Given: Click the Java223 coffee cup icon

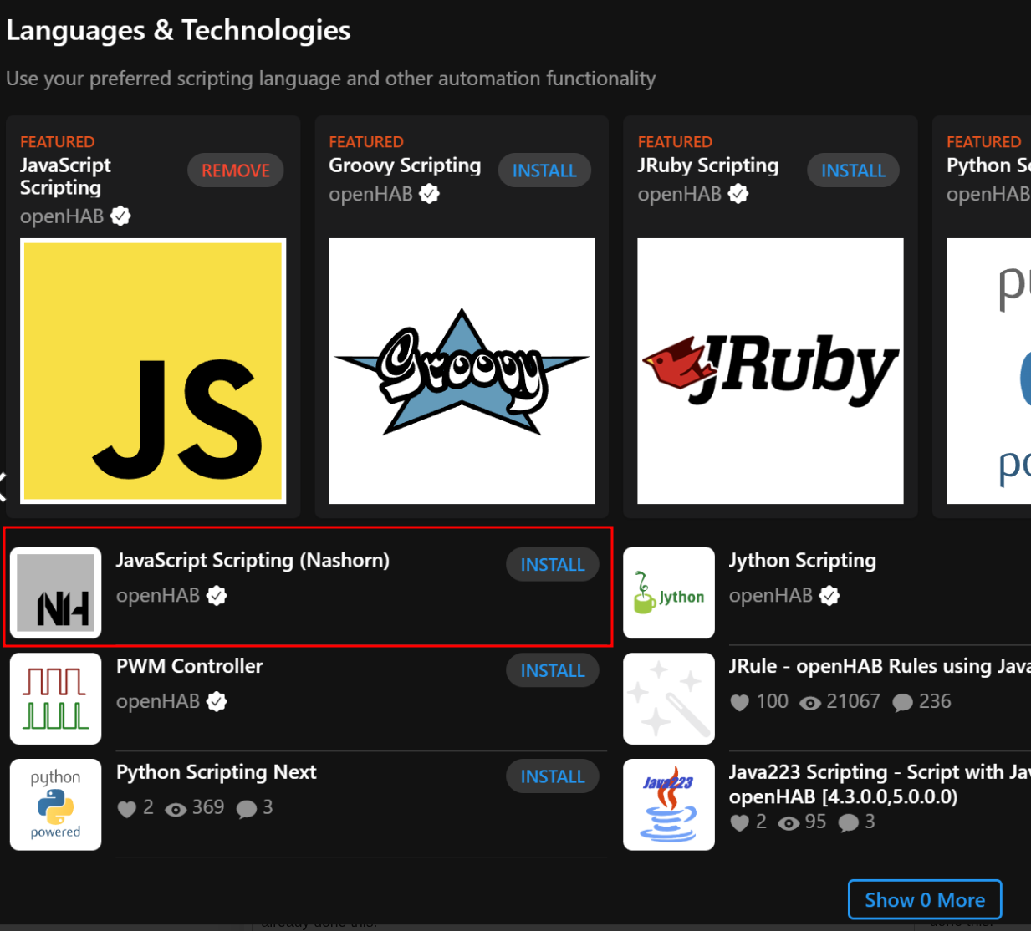Looking at the screenshot, I should [669, 804].
